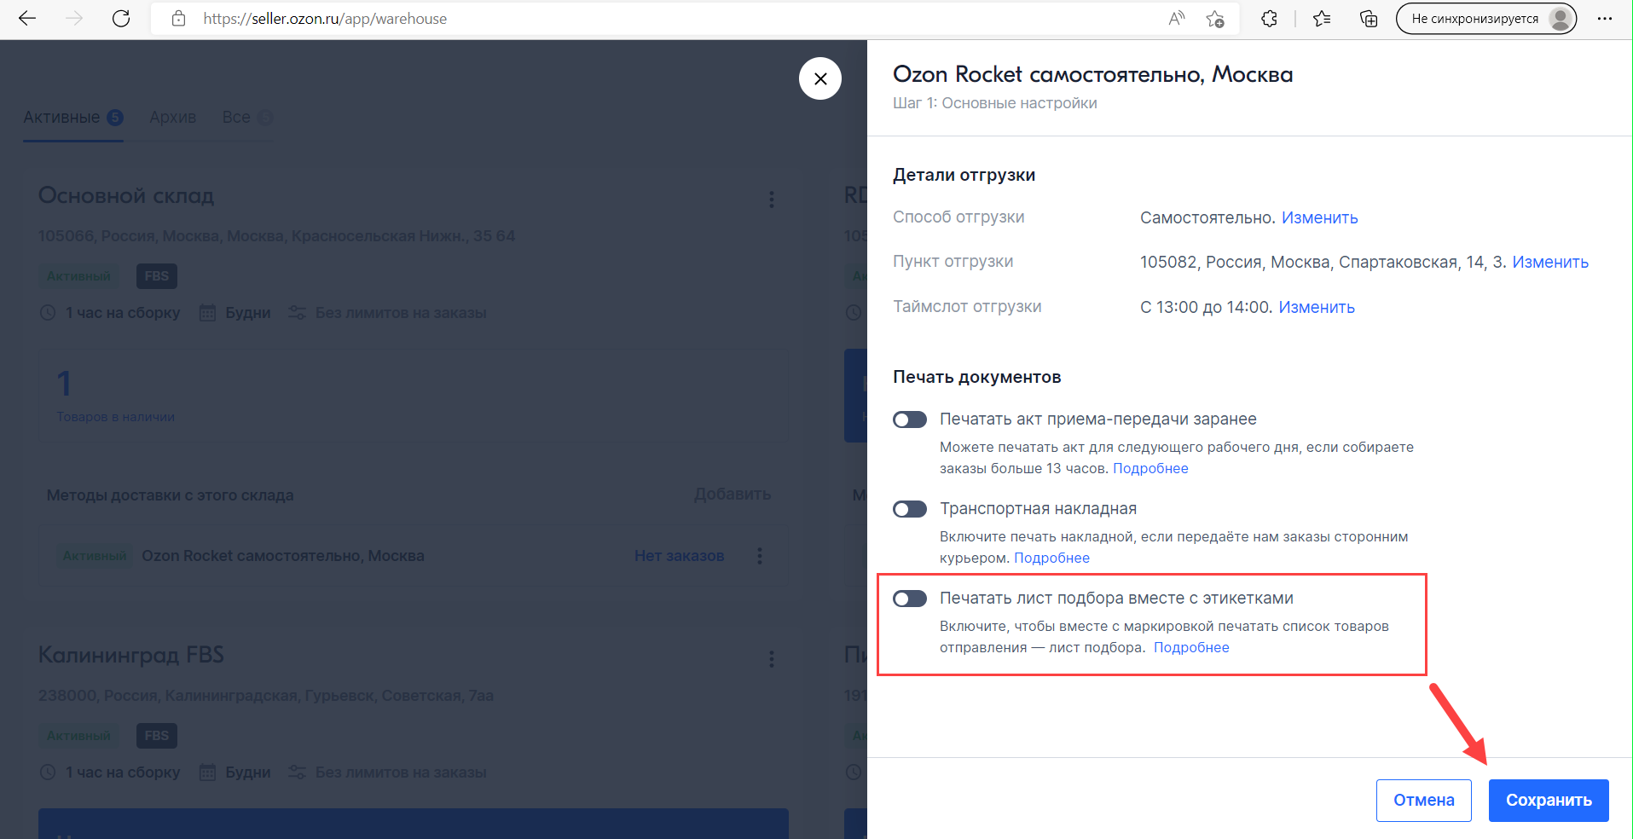1633x839 pixels.
Task: Click the Калининград FBS address line
Action: coord(266,696)
